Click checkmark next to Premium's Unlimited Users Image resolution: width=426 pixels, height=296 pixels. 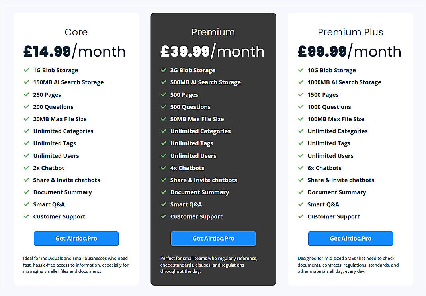pos(163,156)
